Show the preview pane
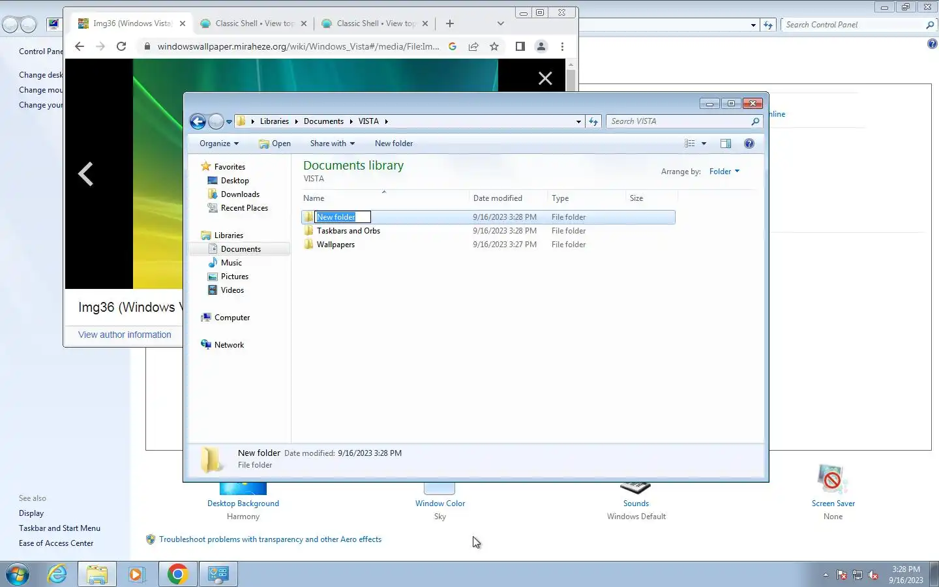 pos(726,143)
